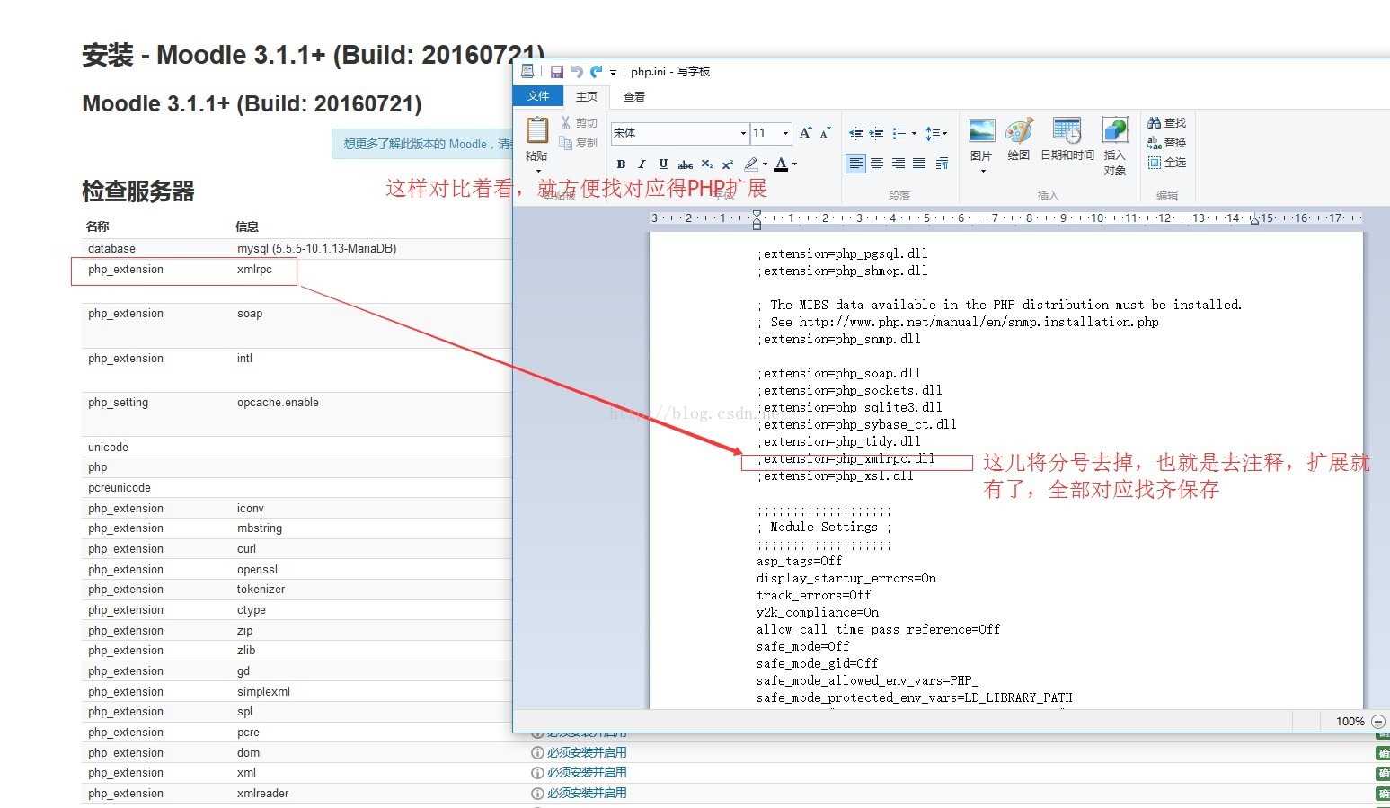Click opcache.enable cell in Moodle table
The height and width of the screenshot is (808, 1390).
pos(278,403)
